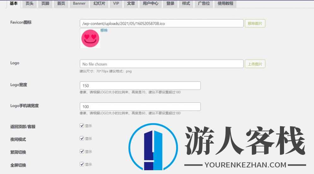Click the Logo宽度 field showing 150
This screenshot has height=174, width=314.
click(140, 85)
